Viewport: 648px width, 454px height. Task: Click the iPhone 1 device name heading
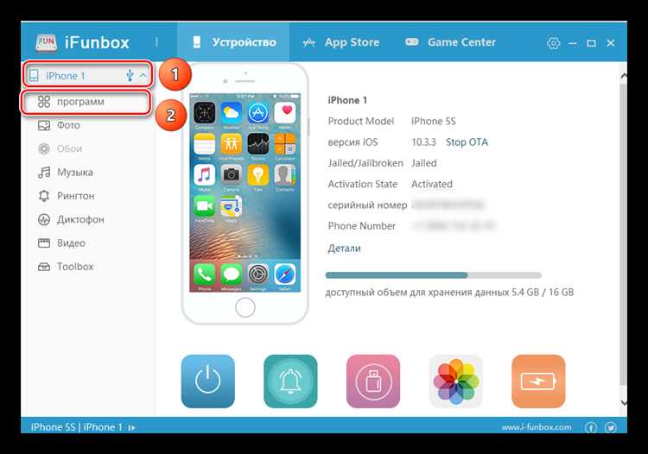point(347,100)
